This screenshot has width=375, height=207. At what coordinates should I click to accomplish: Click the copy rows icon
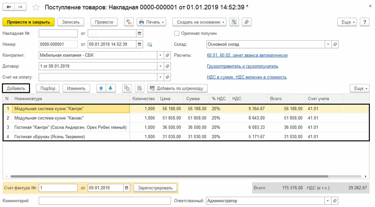(x=127, y=88)
